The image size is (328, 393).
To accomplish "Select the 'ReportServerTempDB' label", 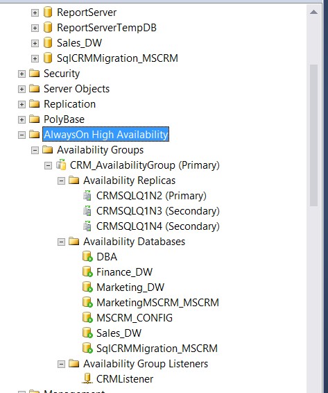I will pos(107,28).
